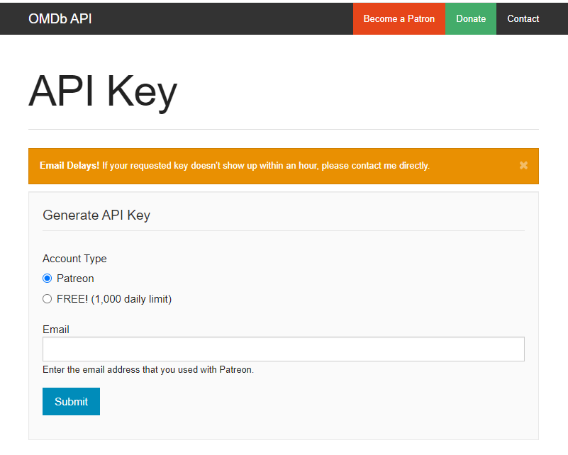Select the Email Delays warning text
This screenshot has height=455, width=568.
click(235, 166)
